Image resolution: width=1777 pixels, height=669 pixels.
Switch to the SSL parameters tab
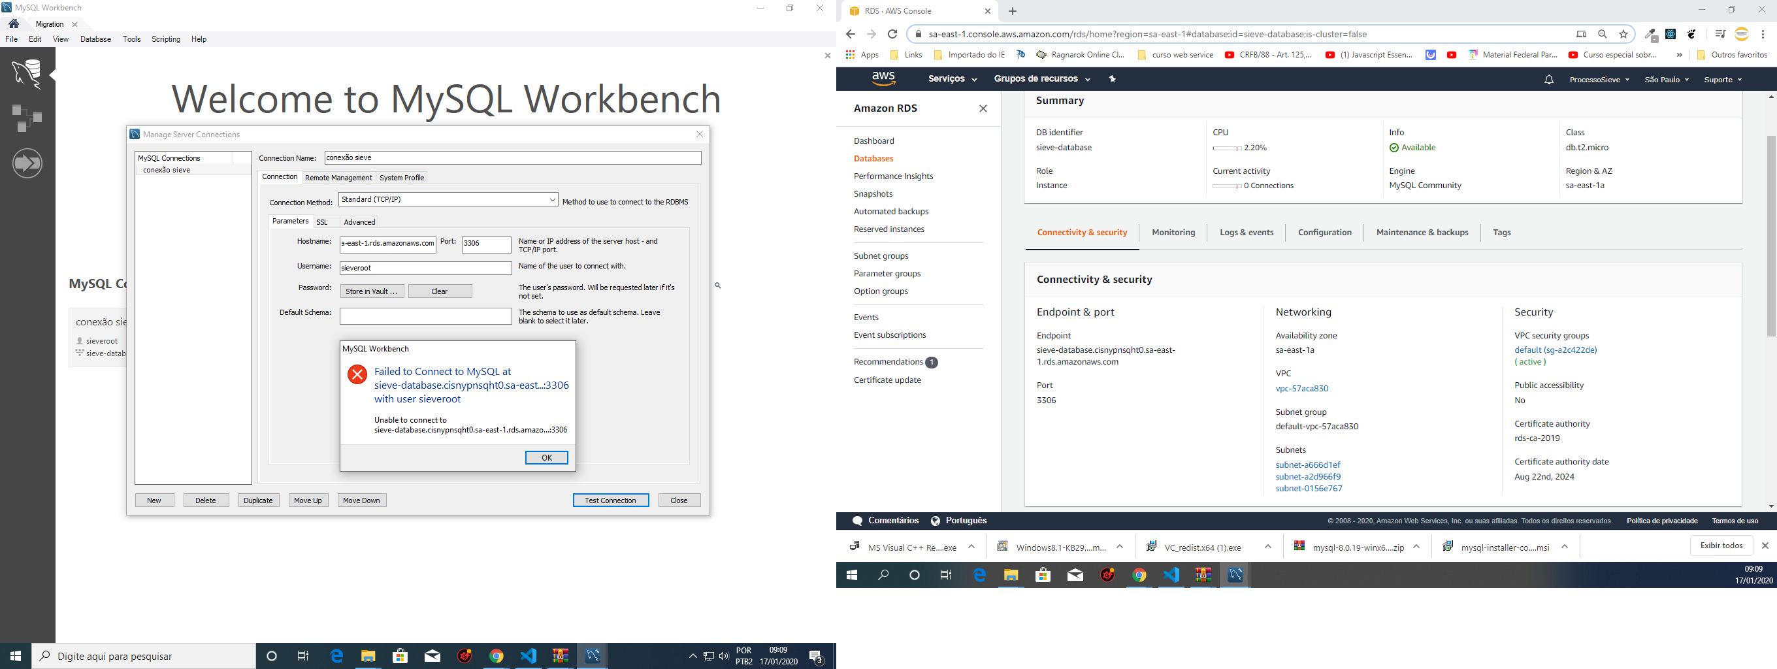tap(321, 222)
